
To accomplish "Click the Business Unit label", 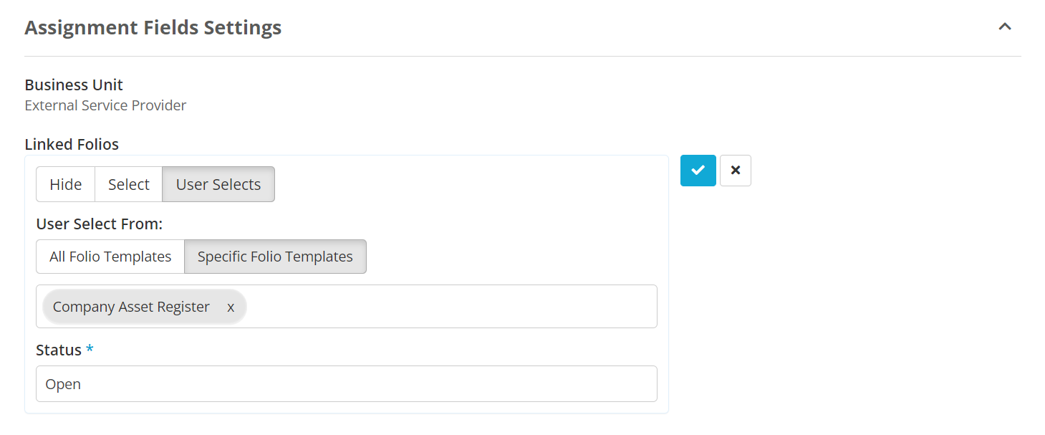I will coord(74,85).
